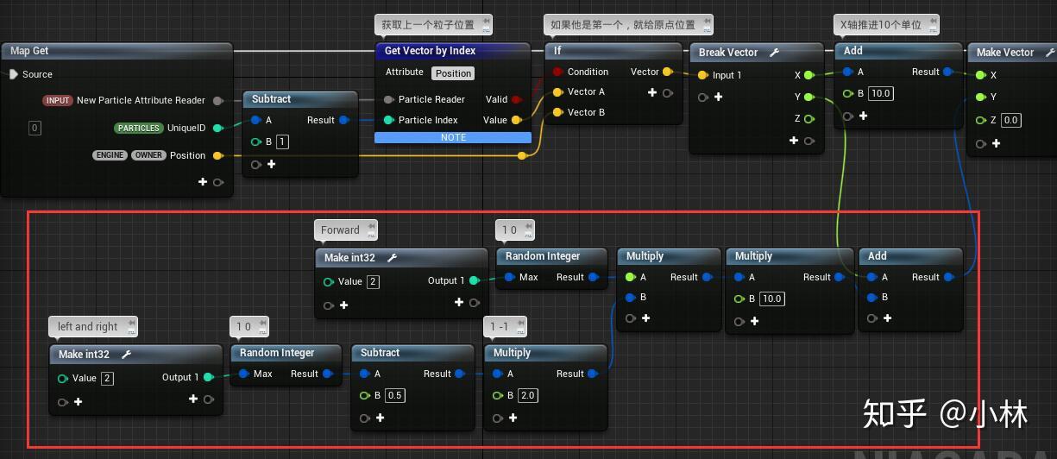Click the OWNER tag beside Position
The height and width of the screenshot is (459, 1057).
(148, 155)
